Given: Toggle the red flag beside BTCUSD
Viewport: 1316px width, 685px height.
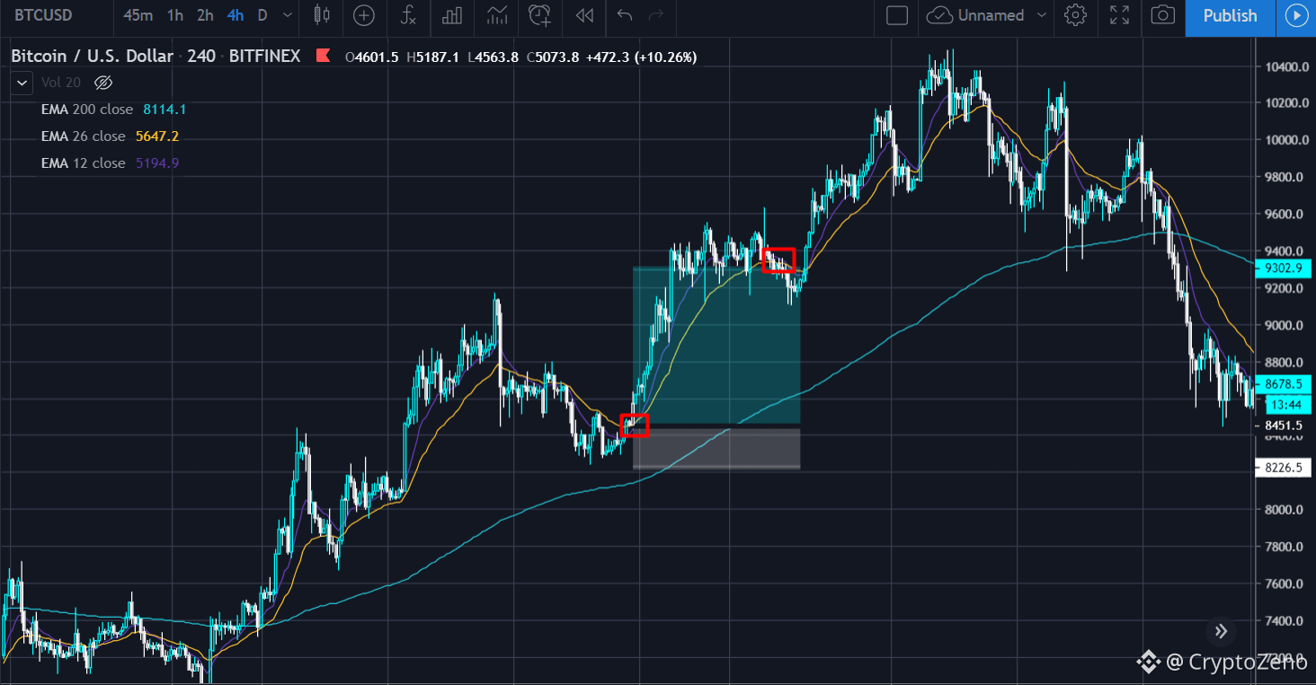Looking at the screenshot, I should click(x=323, y=55).
